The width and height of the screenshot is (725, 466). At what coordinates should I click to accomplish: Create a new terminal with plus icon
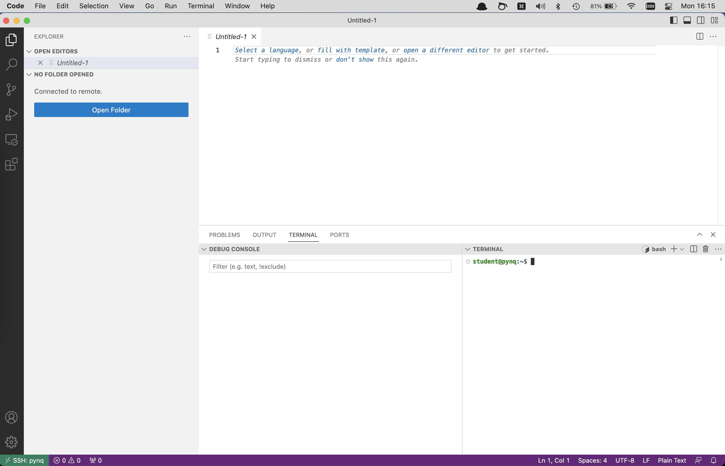(x=673, y=249)
